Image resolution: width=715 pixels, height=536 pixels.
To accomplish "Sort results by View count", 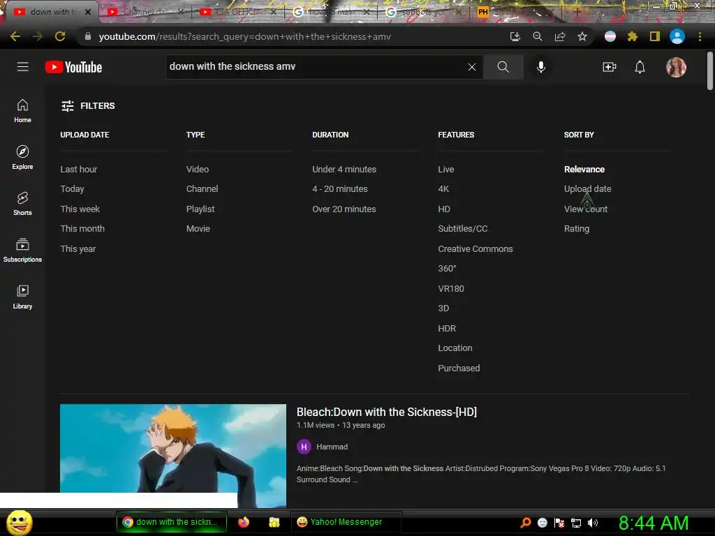I will pyautogui.click(x=586, y=209).
